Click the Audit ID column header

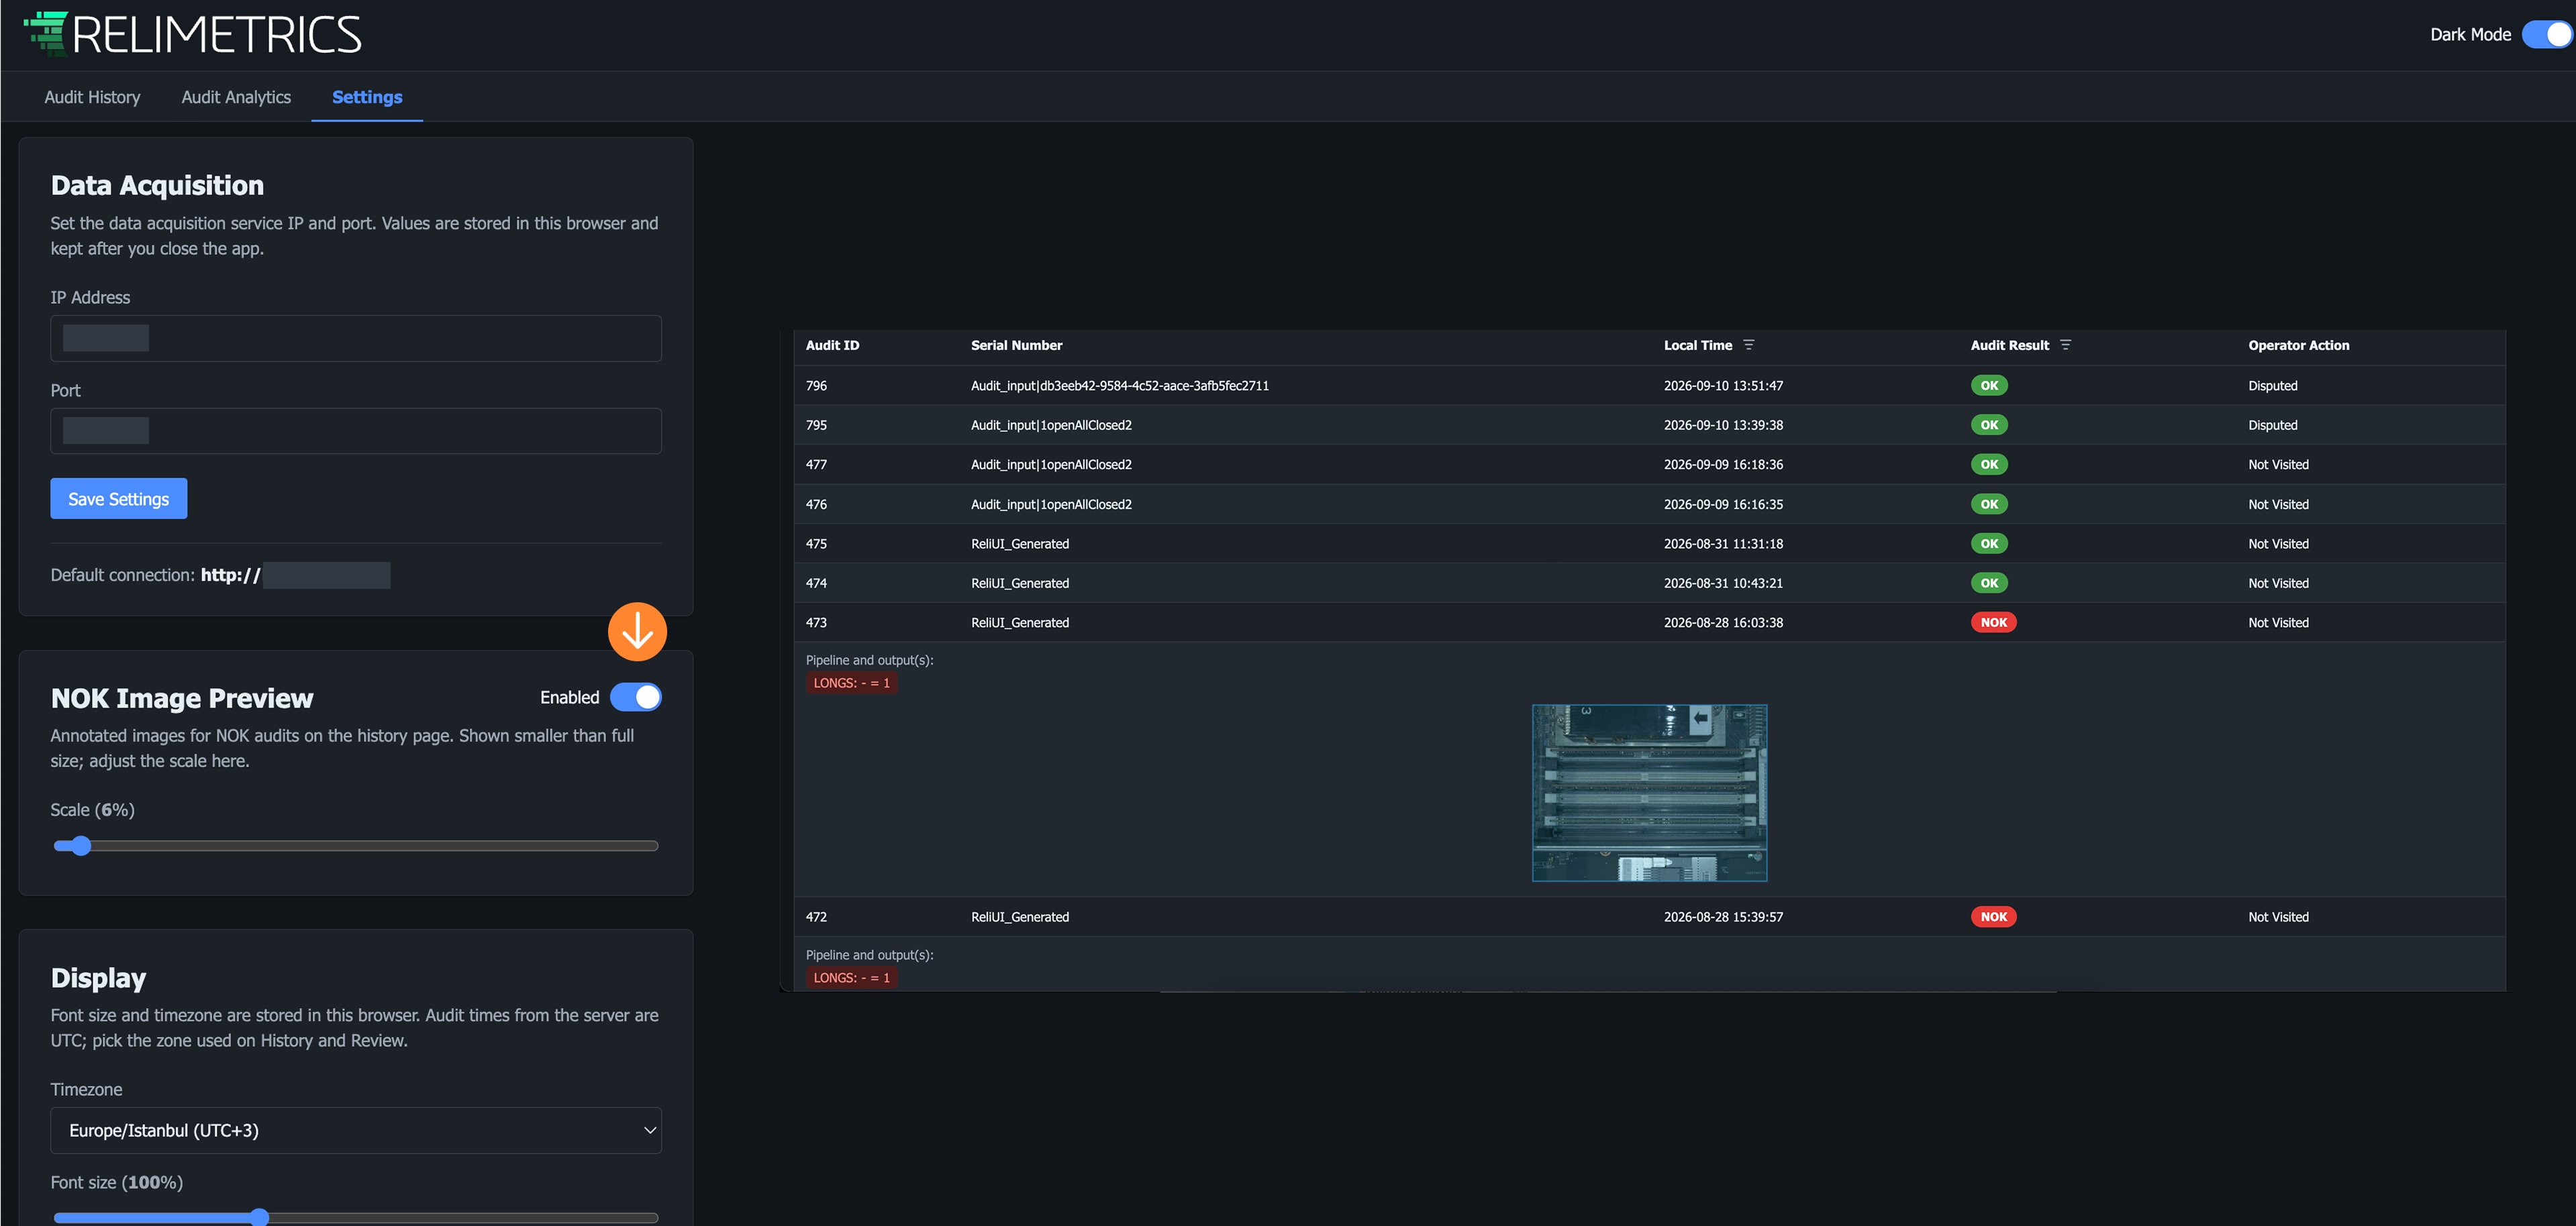pos(832,345)
